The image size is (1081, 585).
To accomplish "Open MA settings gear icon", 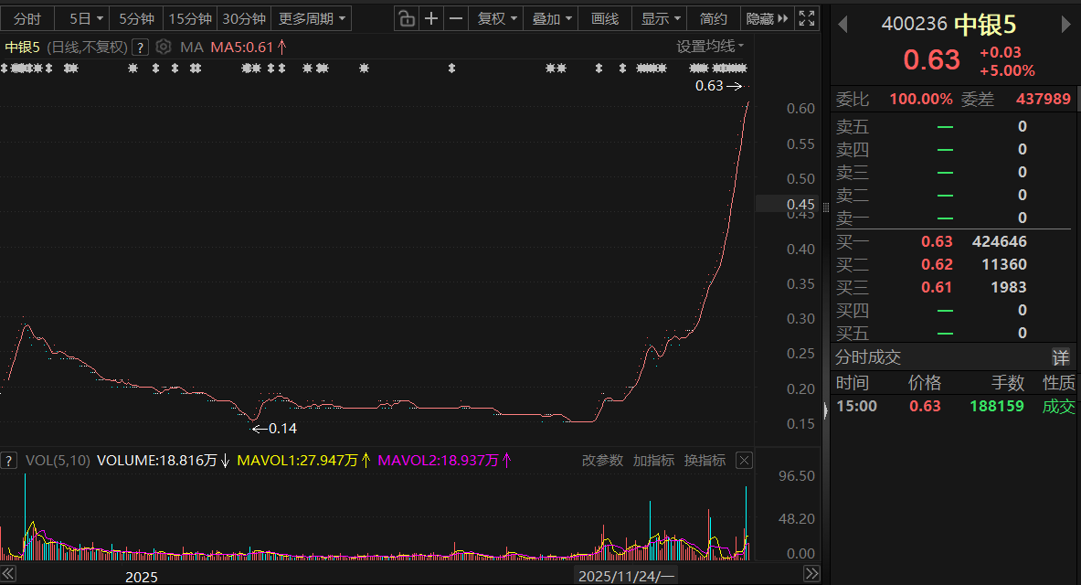I will (x=164, y=47).
